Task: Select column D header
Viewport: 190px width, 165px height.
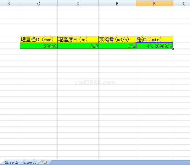Action: click(78, 3)
